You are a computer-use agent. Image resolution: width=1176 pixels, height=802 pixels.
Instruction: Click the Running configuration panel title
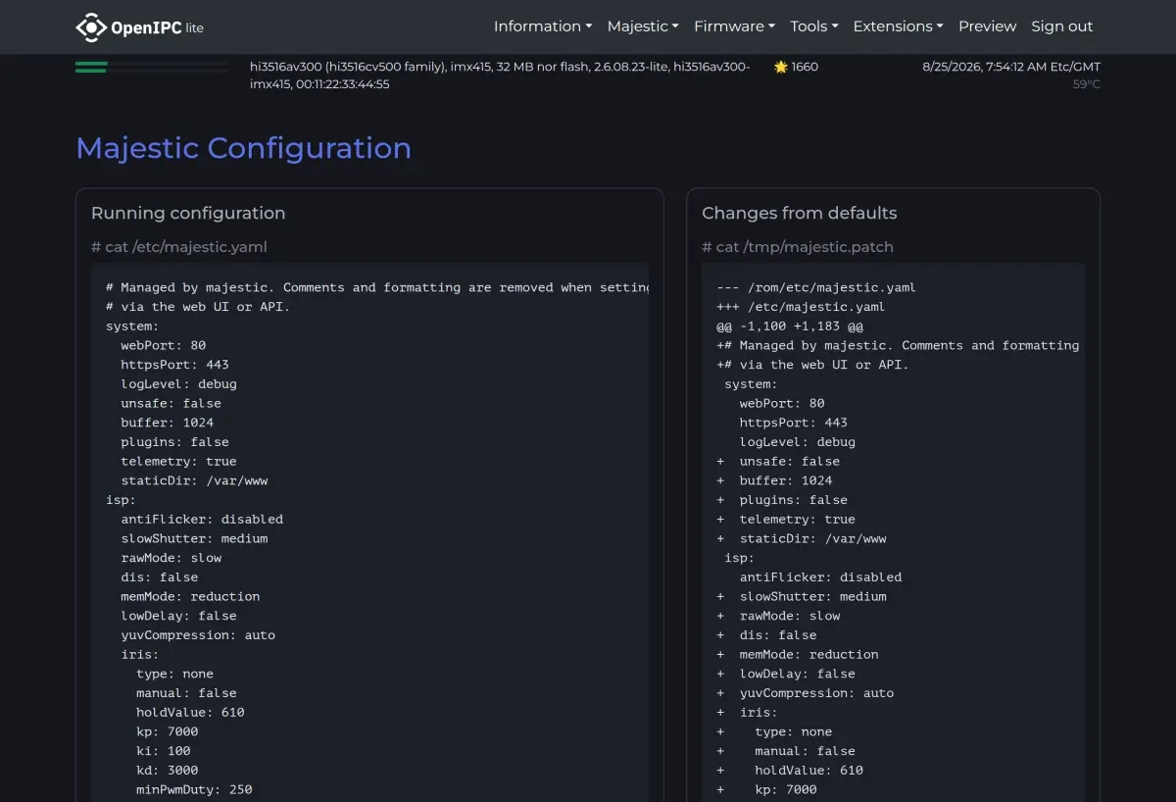(188, 213)
